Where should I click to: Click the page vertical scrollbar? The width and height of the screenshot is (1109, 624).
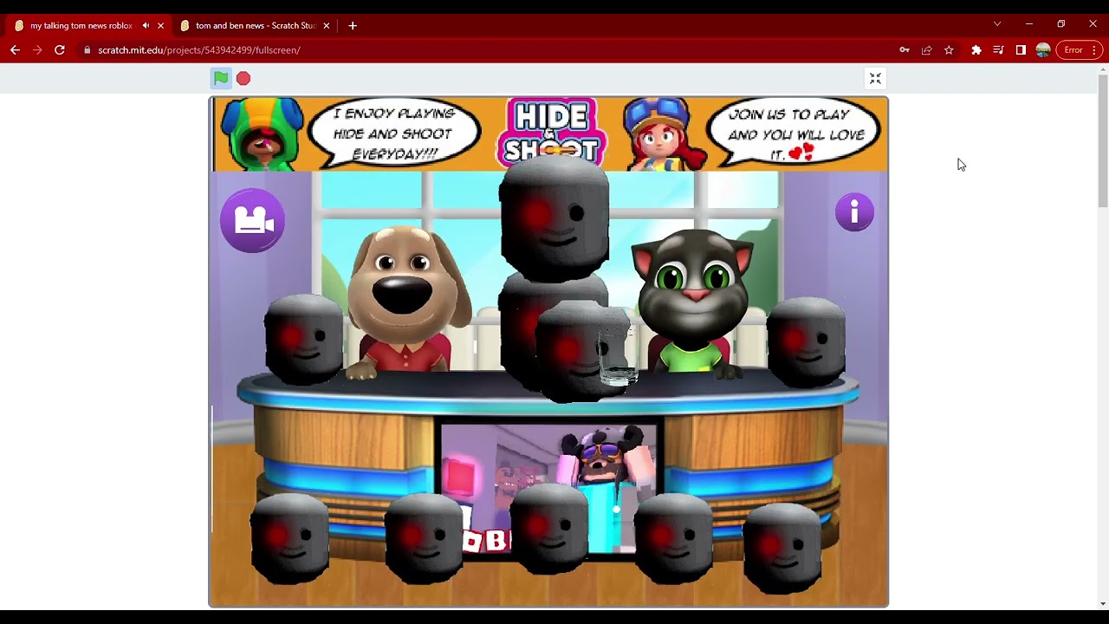(x=1102, y=142)
